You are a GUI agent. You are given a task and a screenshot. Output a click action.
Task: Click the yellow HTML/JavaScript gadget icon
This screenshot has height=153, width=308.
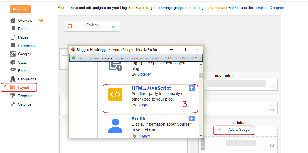point(115,94)
